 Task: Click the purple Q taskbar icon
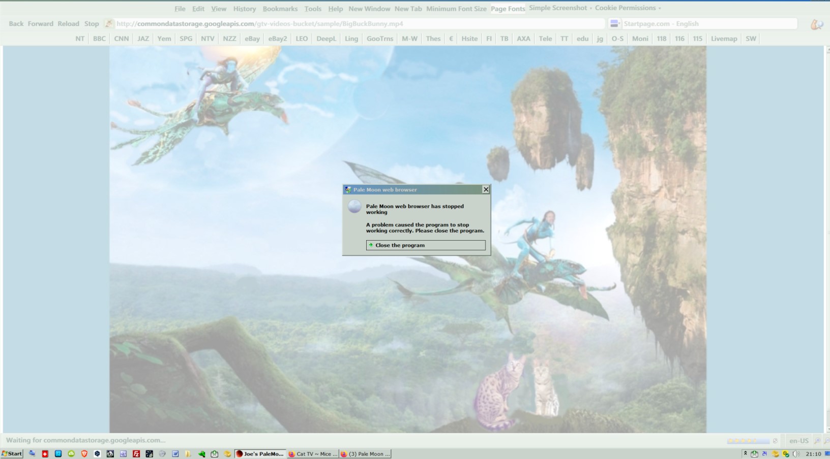[123, 454]
